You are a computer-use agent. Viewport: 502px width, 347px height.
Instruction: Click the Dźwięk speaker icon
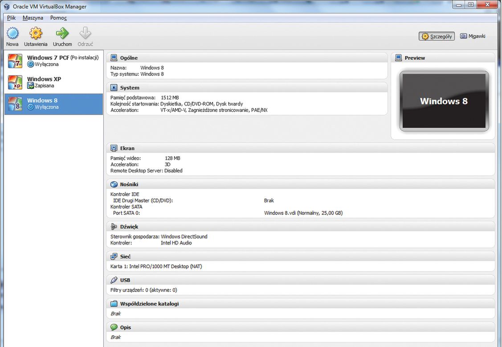pyautogui.click(x=114, y=227)
